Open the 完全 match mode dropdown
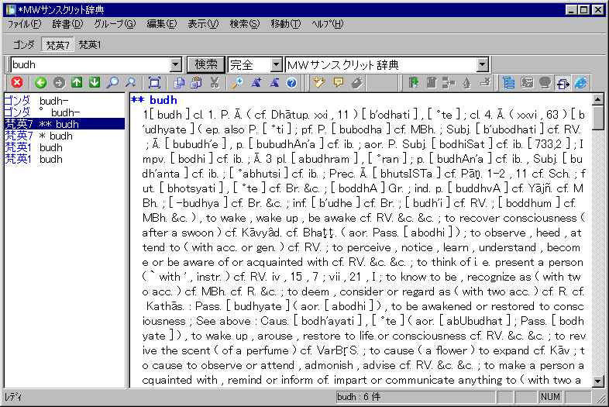The height and width of the screenshot is (407, 609). pos(276,64)
